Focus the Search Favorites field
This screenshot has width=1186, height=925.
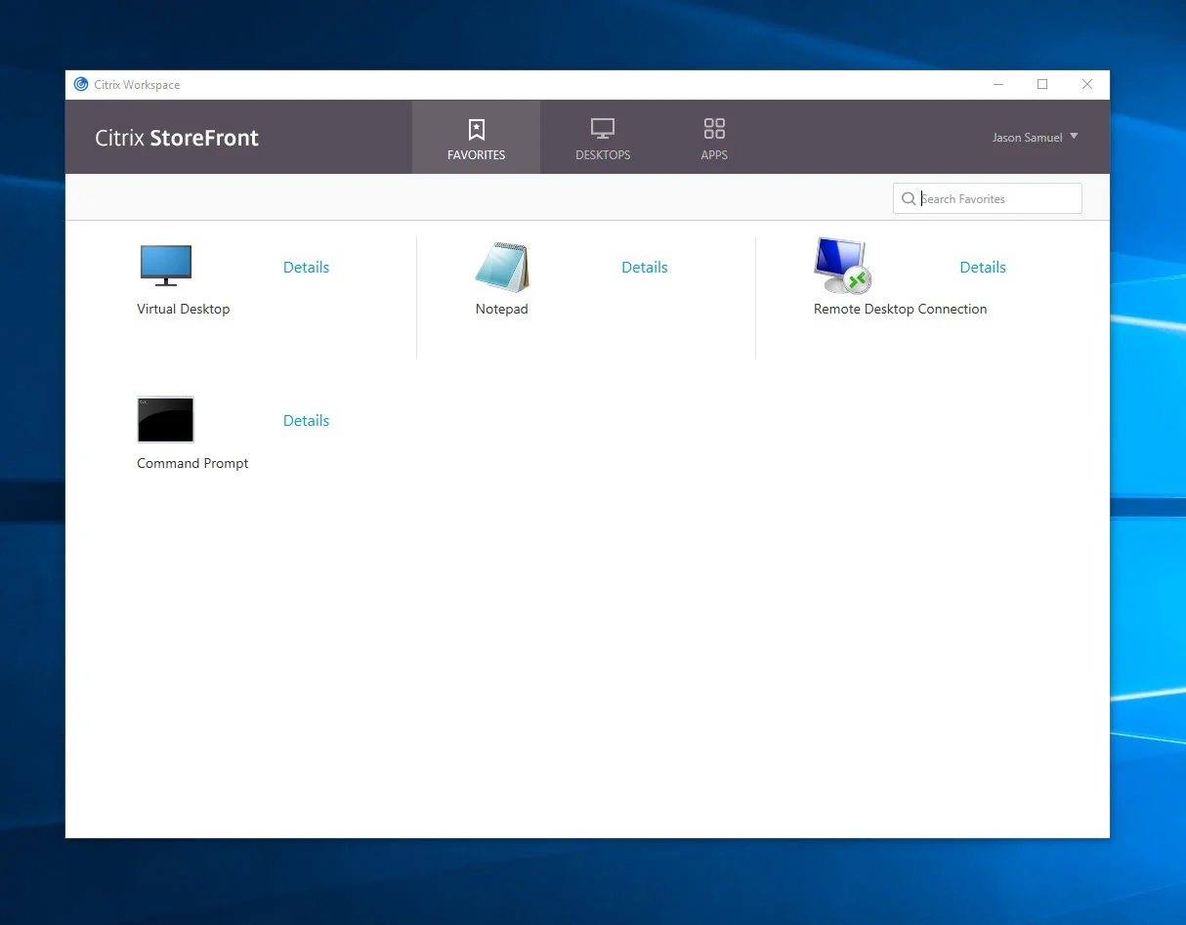(x=987, y=198)
